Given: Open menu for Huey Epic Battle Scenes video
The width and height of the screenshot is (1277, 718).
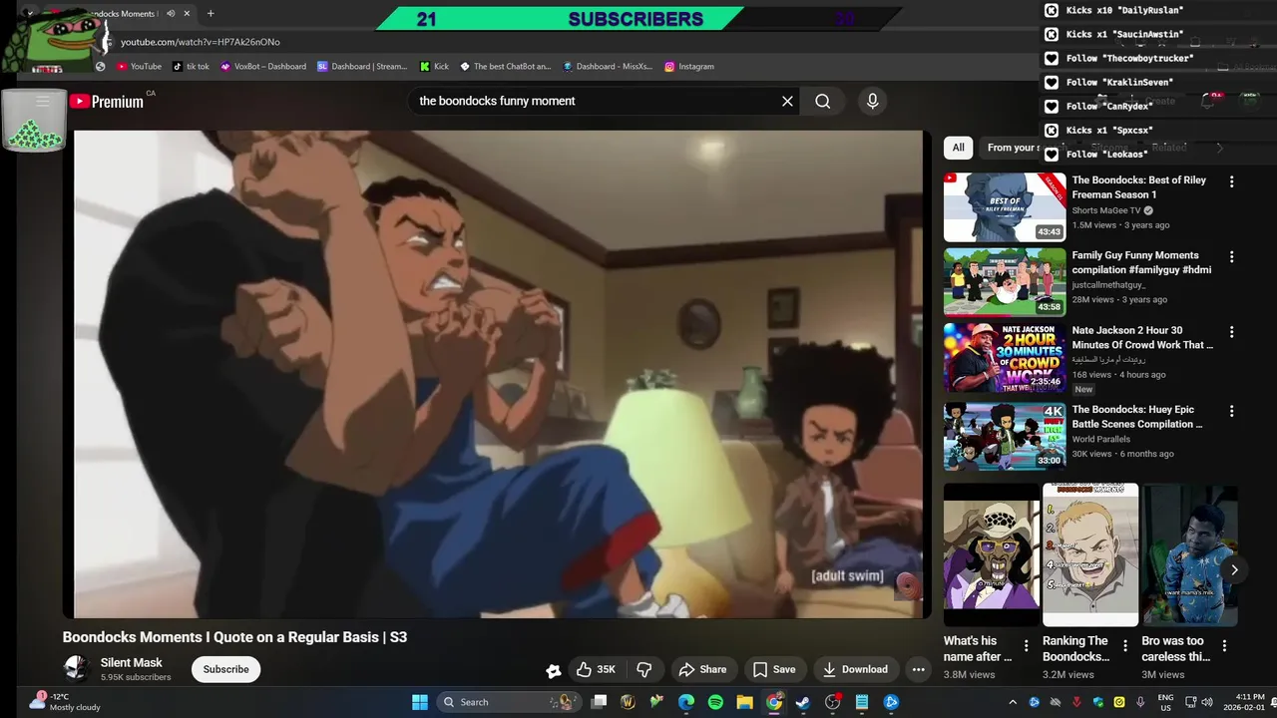Looking at the screenshot, I should point(1231,411).
